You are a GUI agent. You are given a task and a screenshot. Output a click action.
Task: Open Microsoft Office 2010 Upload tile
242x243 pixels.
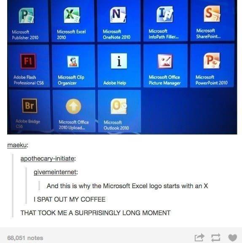(x=74, y=111)
